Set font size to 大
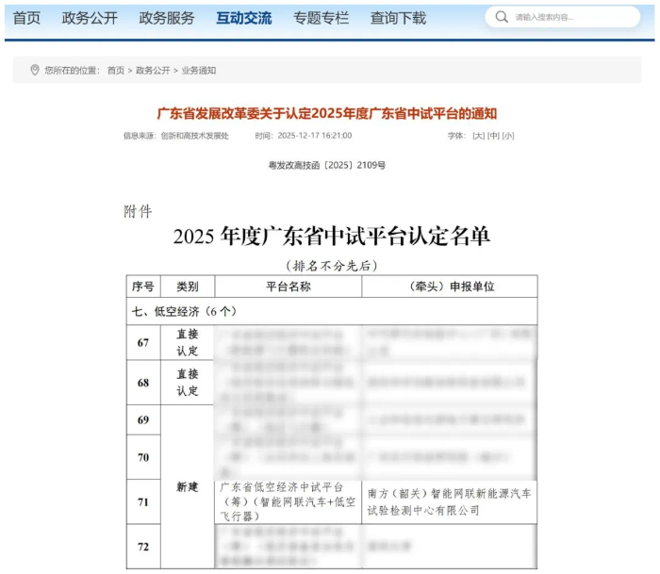Screen dimensions: 660x574 coord(479,136)
